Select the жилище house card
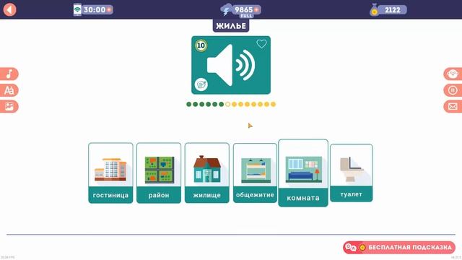The width and height of the screenshot is (462, 260). (x=207, y=173)
